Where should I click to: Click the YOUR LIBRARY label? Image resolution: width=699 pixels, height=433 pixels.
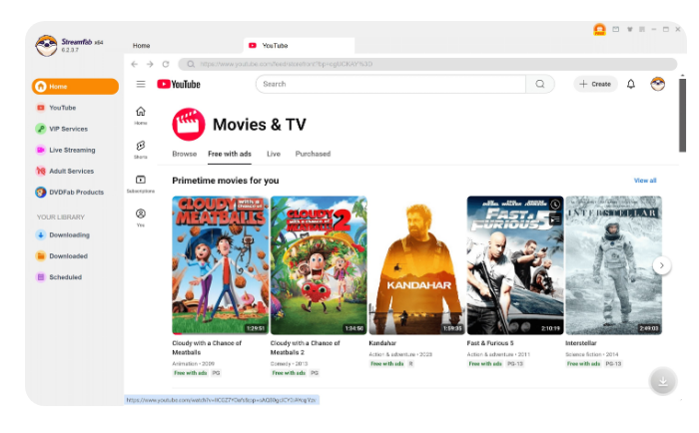coord(61,216)
